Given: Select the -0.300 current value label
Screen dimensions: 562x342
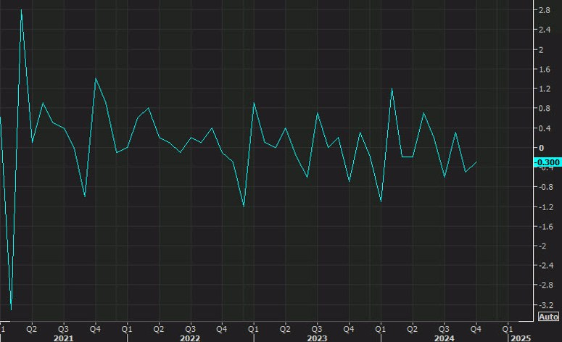Looking at the screenshot, I should pyautogui.click(x=547, y=162).
